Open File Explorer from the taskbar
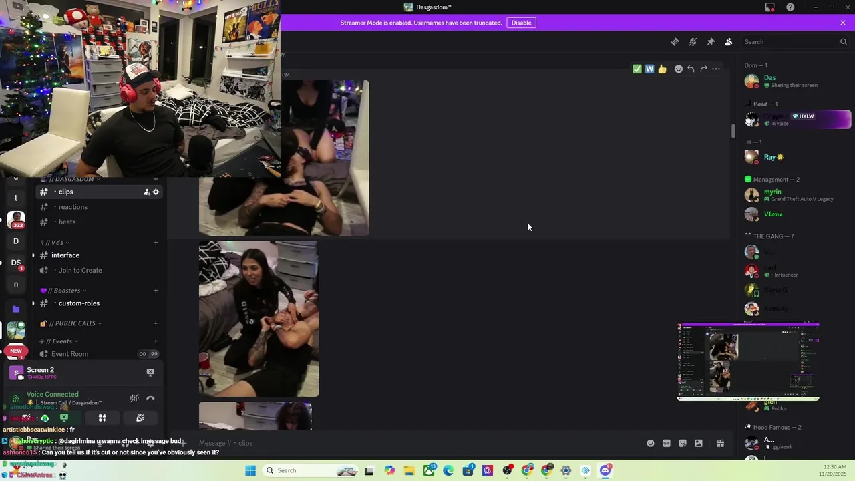The image size is (855, 481). click(x=409, y=470)
